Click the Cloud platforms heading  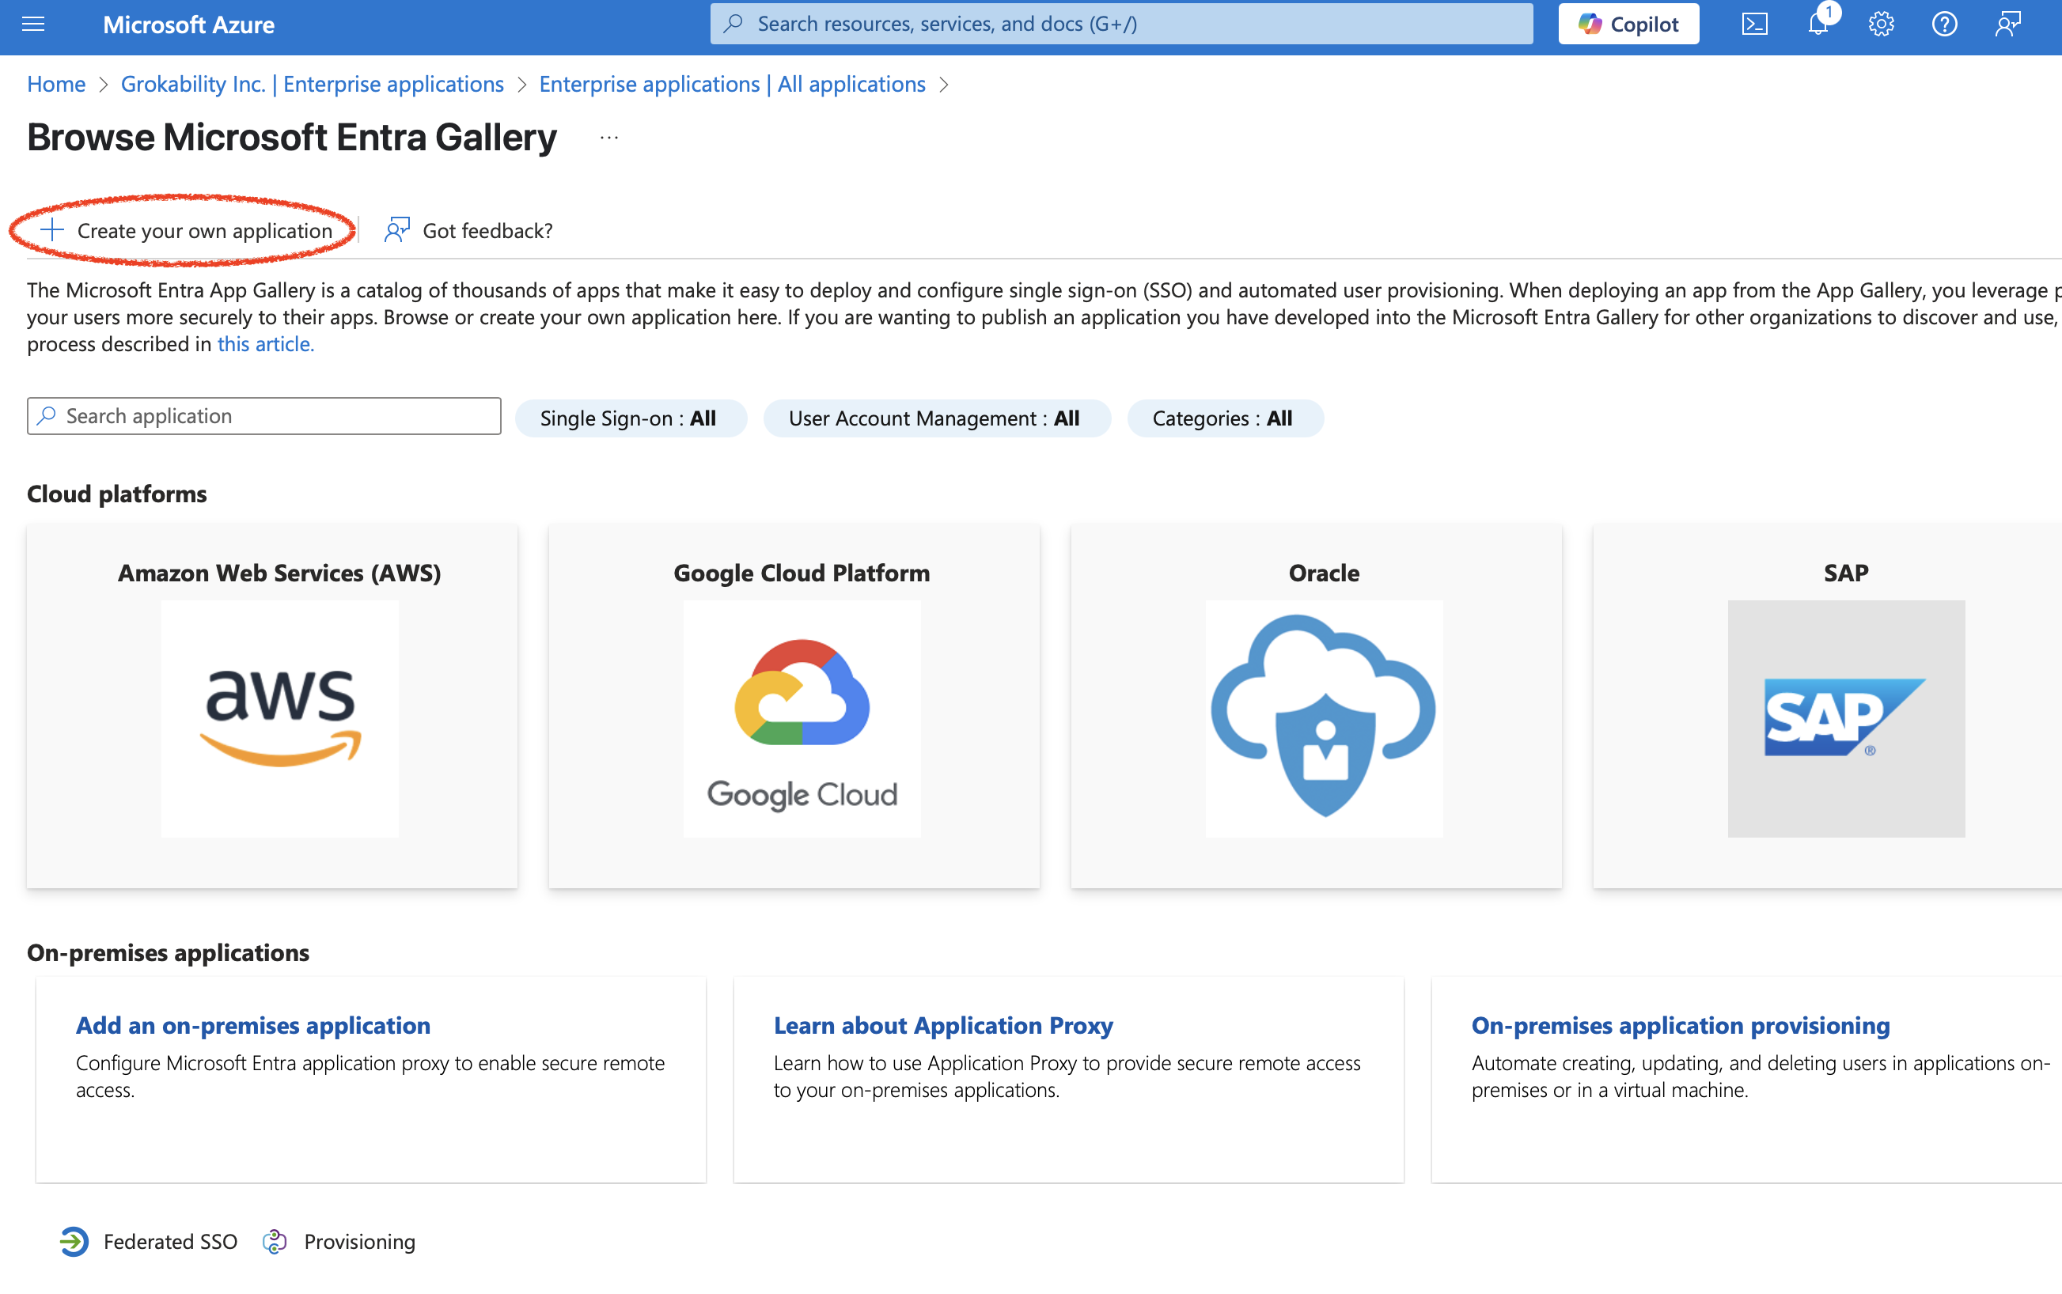[117, 494]
